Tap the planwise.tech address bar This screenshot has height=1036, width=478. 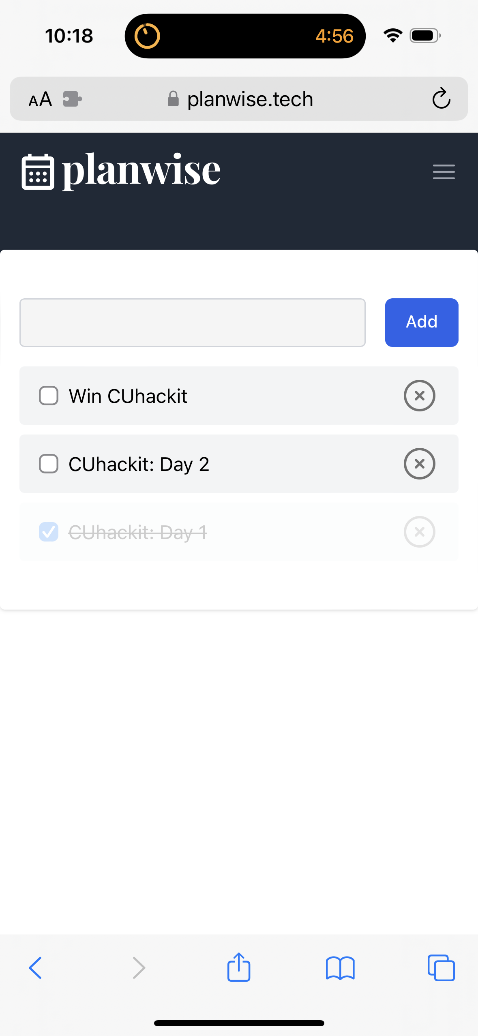[x=240, y=99]
